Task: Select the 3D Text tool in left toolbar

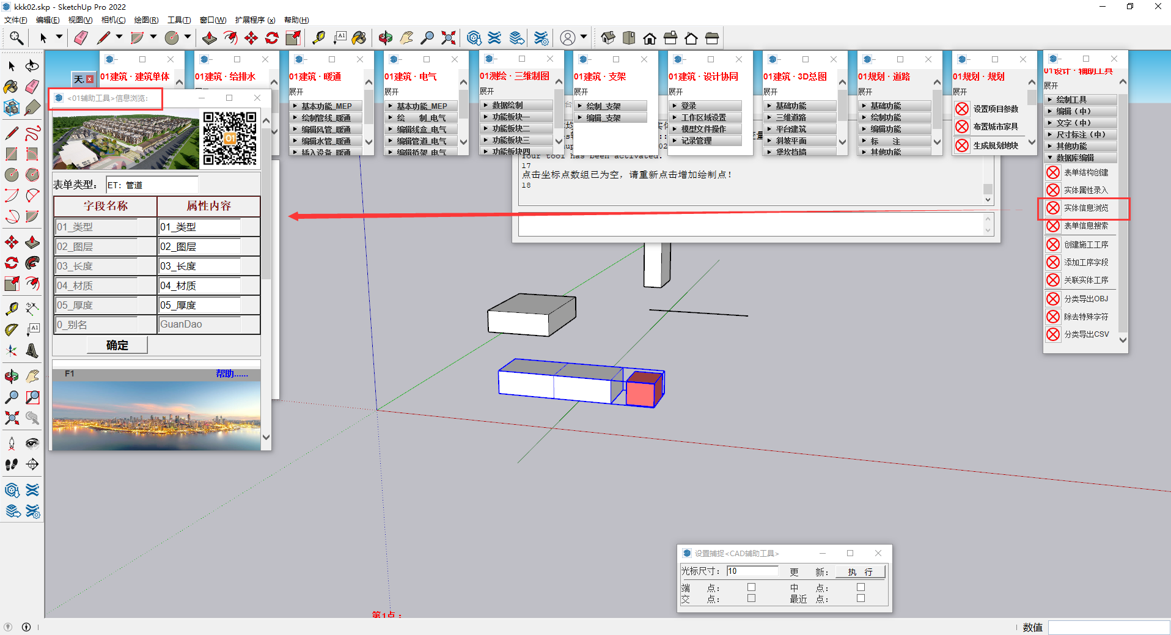Action: tap(32, 351)
